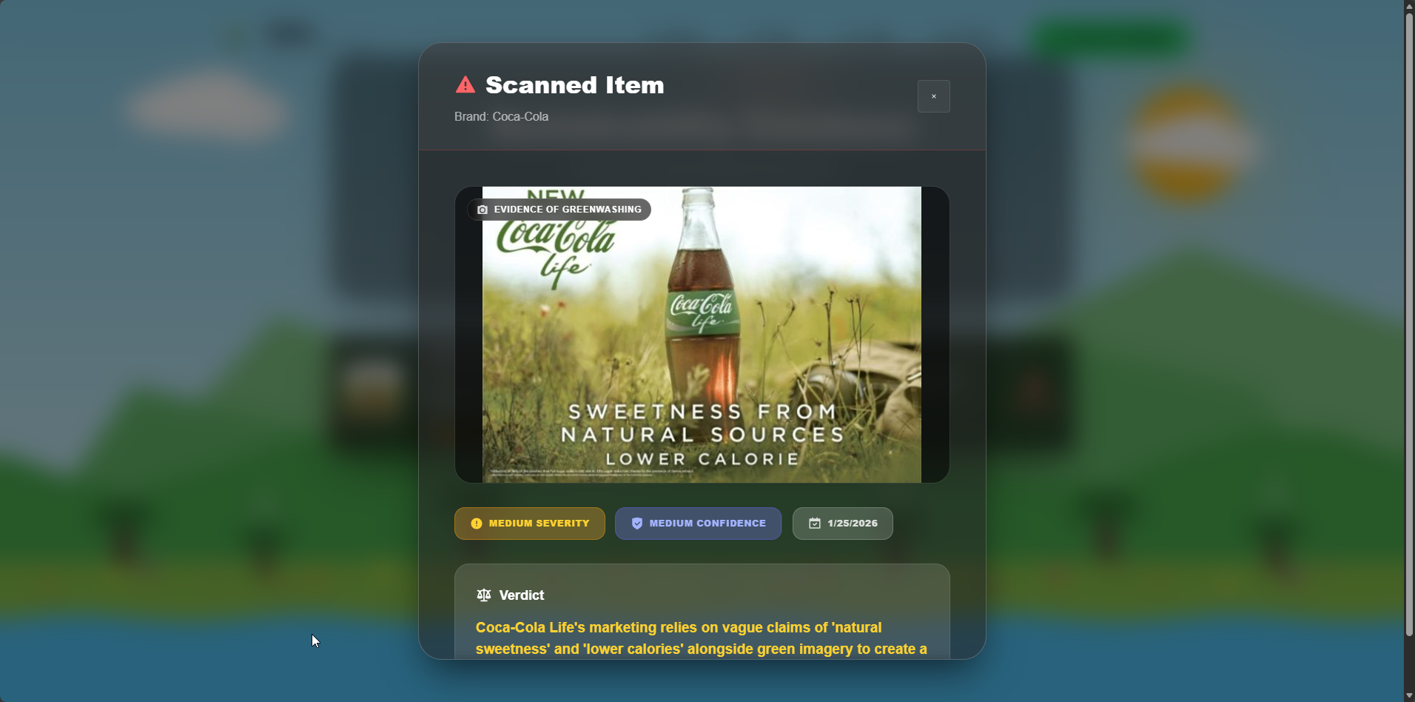Click the red warning triangle icon

[x=465, y=84]
